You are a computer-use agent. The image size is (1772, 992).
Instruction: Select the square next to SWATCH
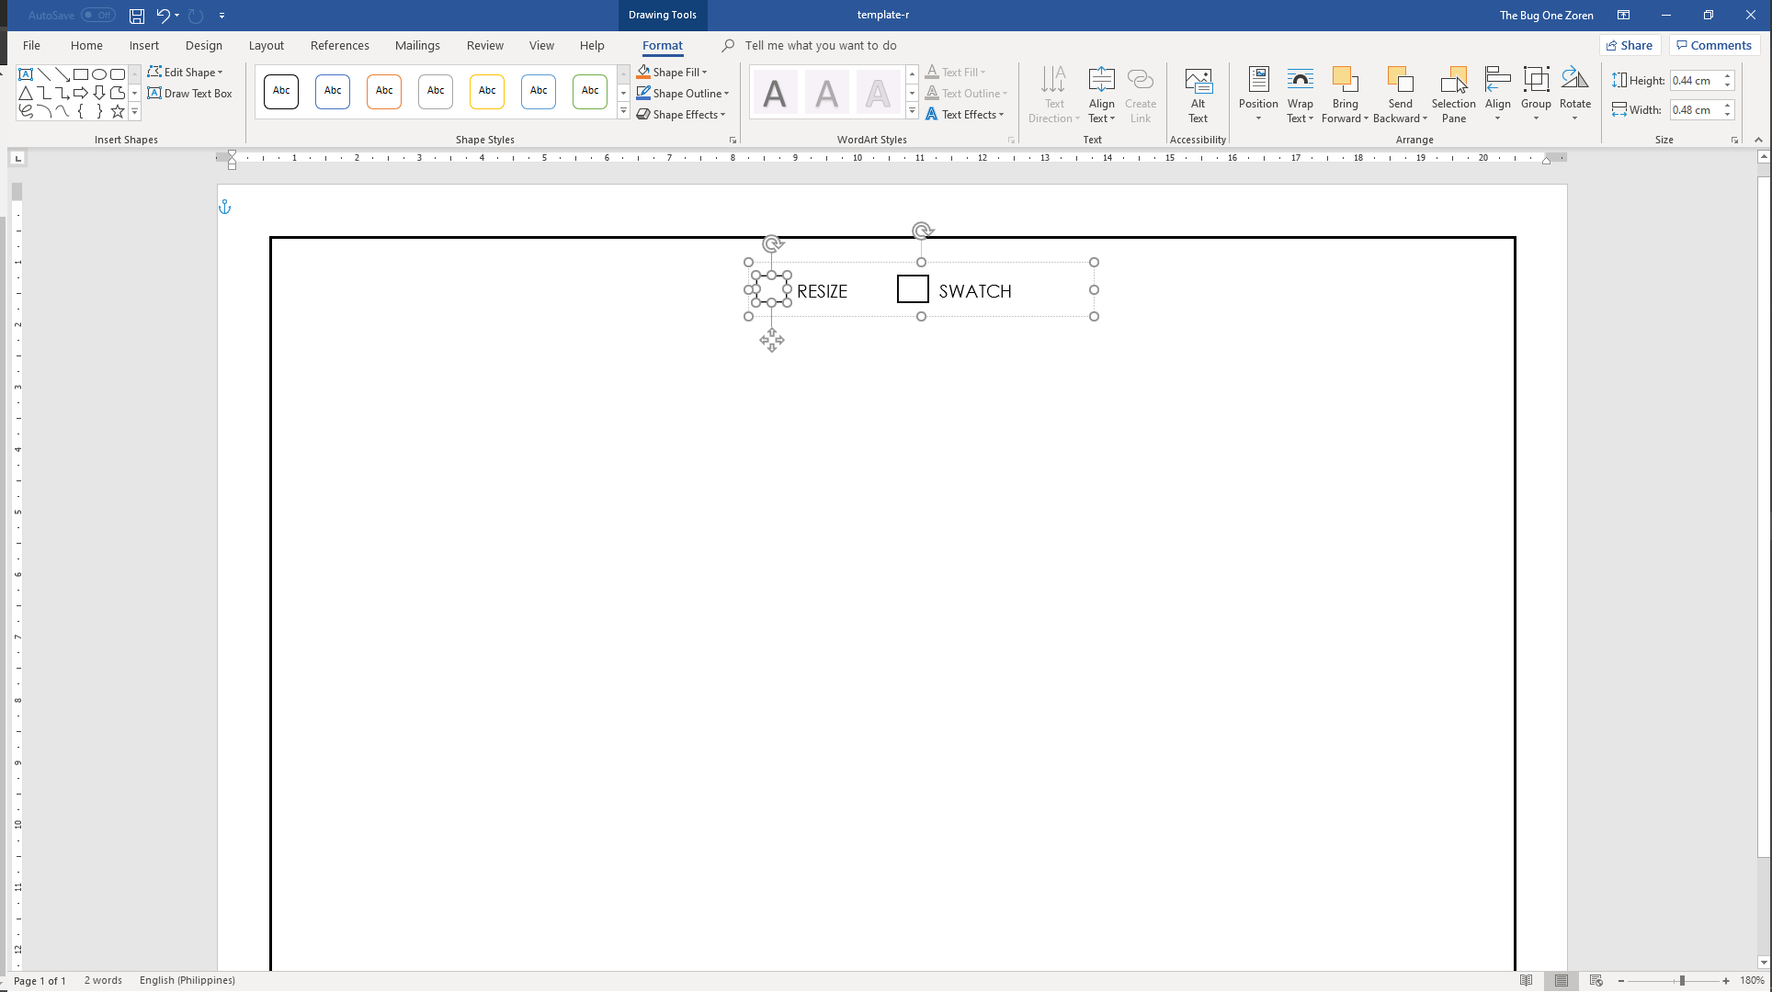pos(913,289)
